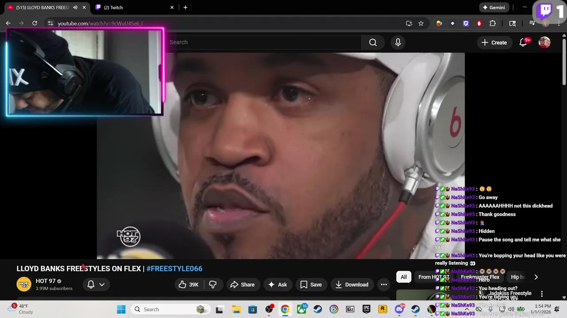Viewport: 567px width, 318px height.
Task: Download this video
Action: [352, 284]
